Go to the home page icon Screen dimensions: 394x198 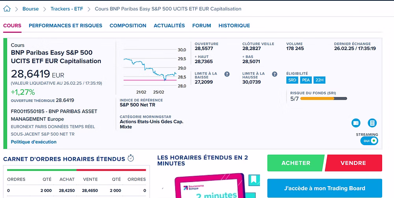coord(7,9)
